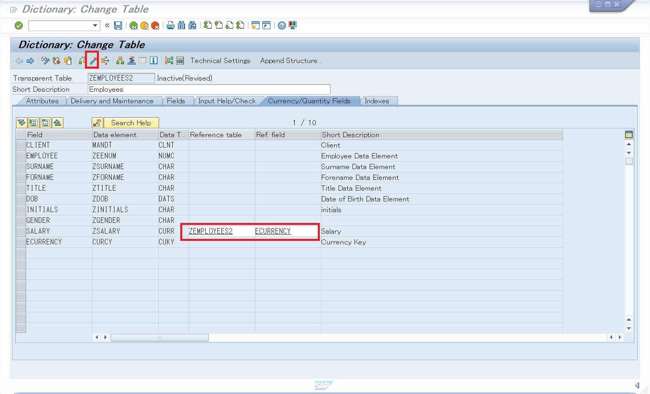Click the Other Object clipboard icon

coord(68,61)
